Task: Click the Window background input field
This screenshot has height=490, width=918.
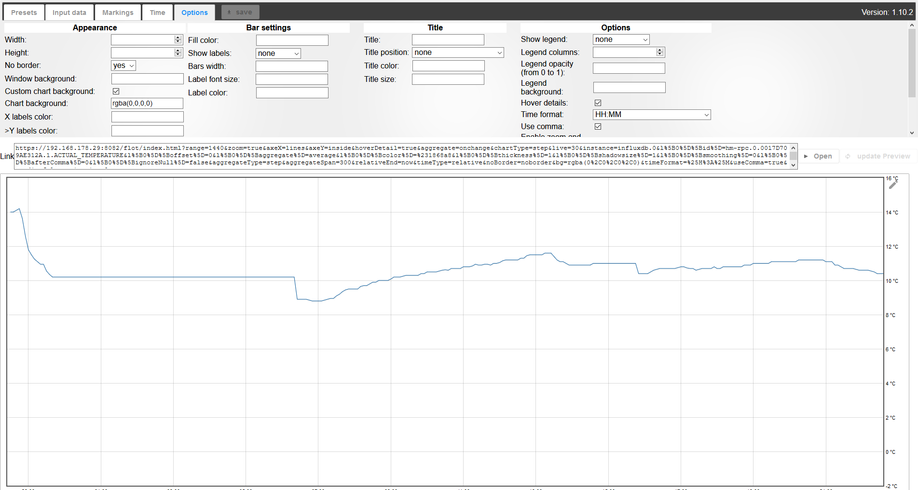Action: click(148, 79)
